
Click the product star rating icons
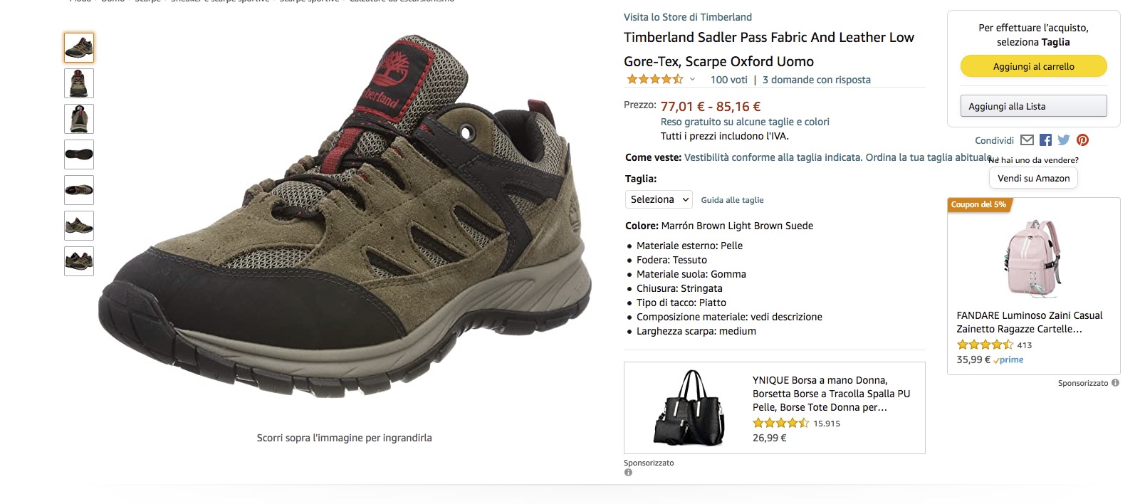(x=654, y=80)
